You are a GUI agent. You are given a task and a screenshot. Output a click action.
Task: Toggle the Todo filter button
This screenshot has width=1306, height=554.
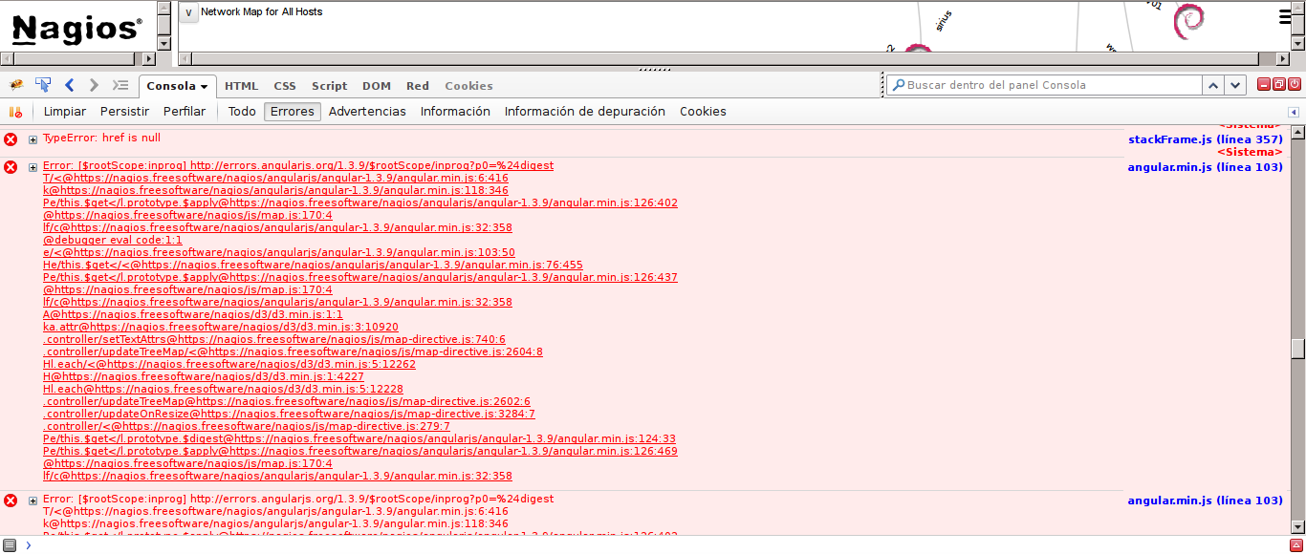[x=242, y=112]
